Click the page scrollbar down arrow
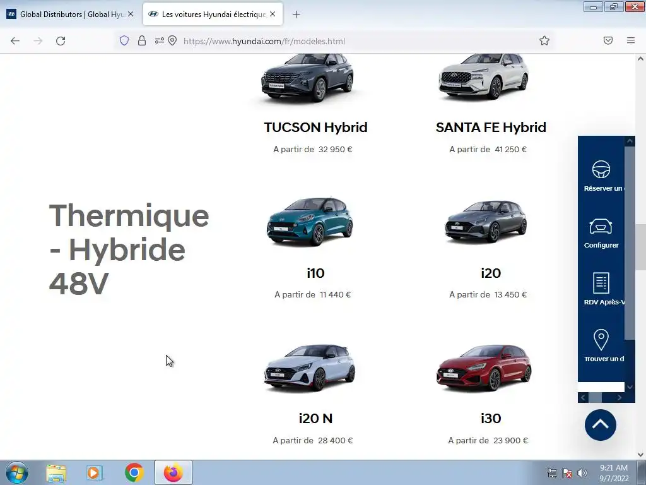The width and height of the screenshot is (646, 485). click(x=641, y=455)
